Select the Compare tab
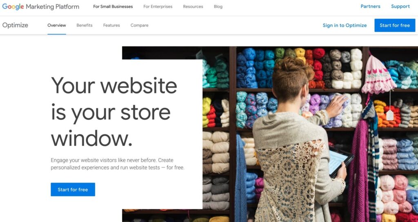The image size is (418, 222). click(140, 25)
